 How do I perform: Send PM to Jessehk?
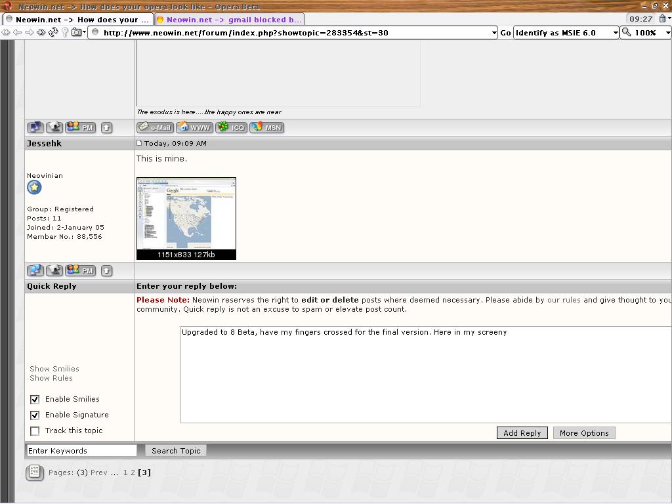click(81, 270)
